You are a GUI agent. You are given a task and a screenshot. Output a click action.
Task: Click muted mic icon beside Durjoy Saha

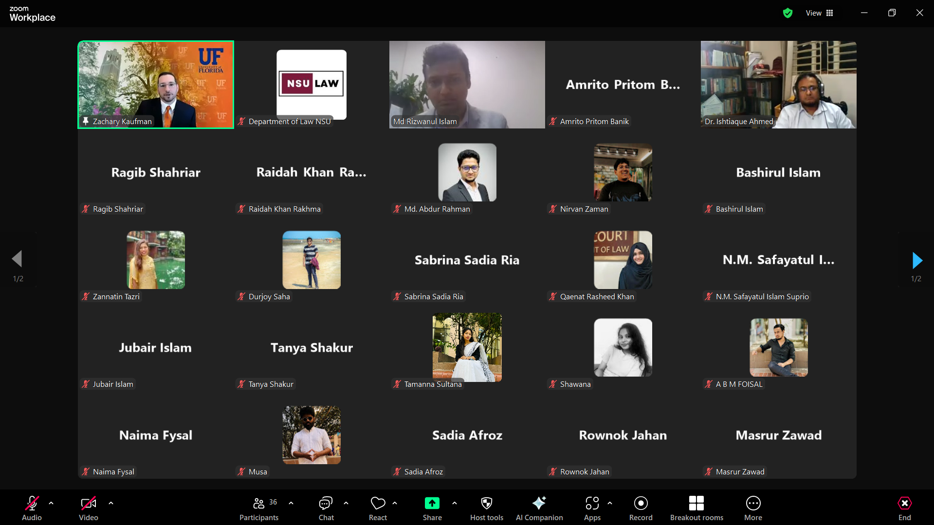coord(241,296)
